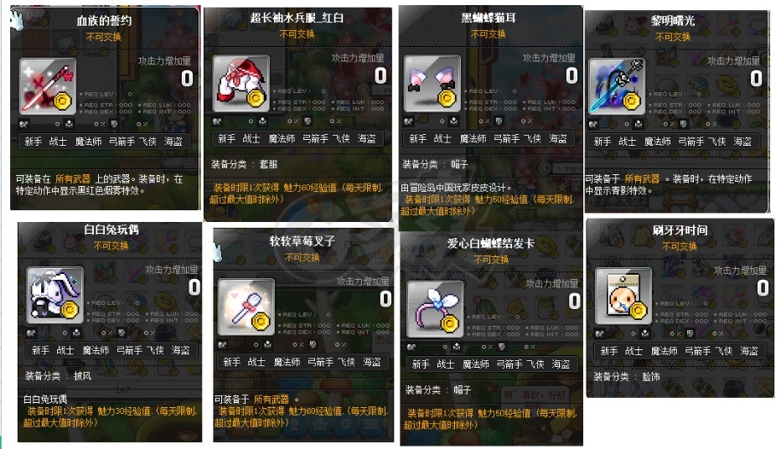Viewport: 781px width, 449px height.
Task: Click the 黑蝴蝶猫耳 cat ears icon
Action: pyautogui.click(x=432, y=84)
